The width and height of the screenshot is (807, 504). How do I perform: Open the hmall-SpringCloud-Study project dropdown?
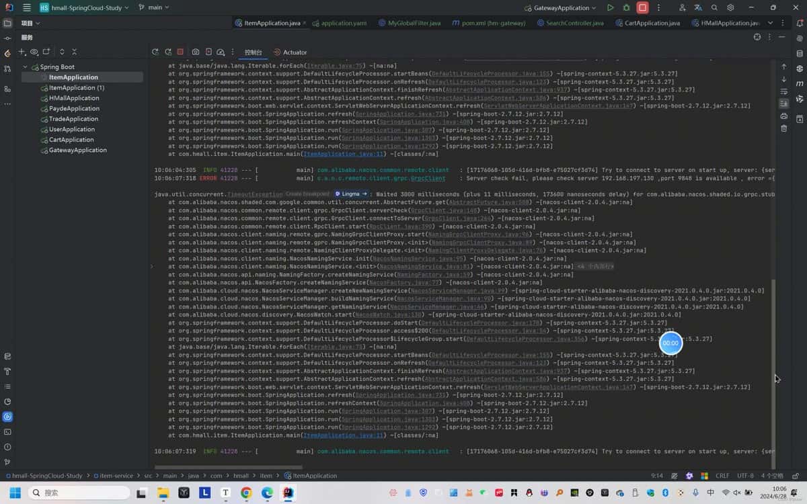coord(83,7)
